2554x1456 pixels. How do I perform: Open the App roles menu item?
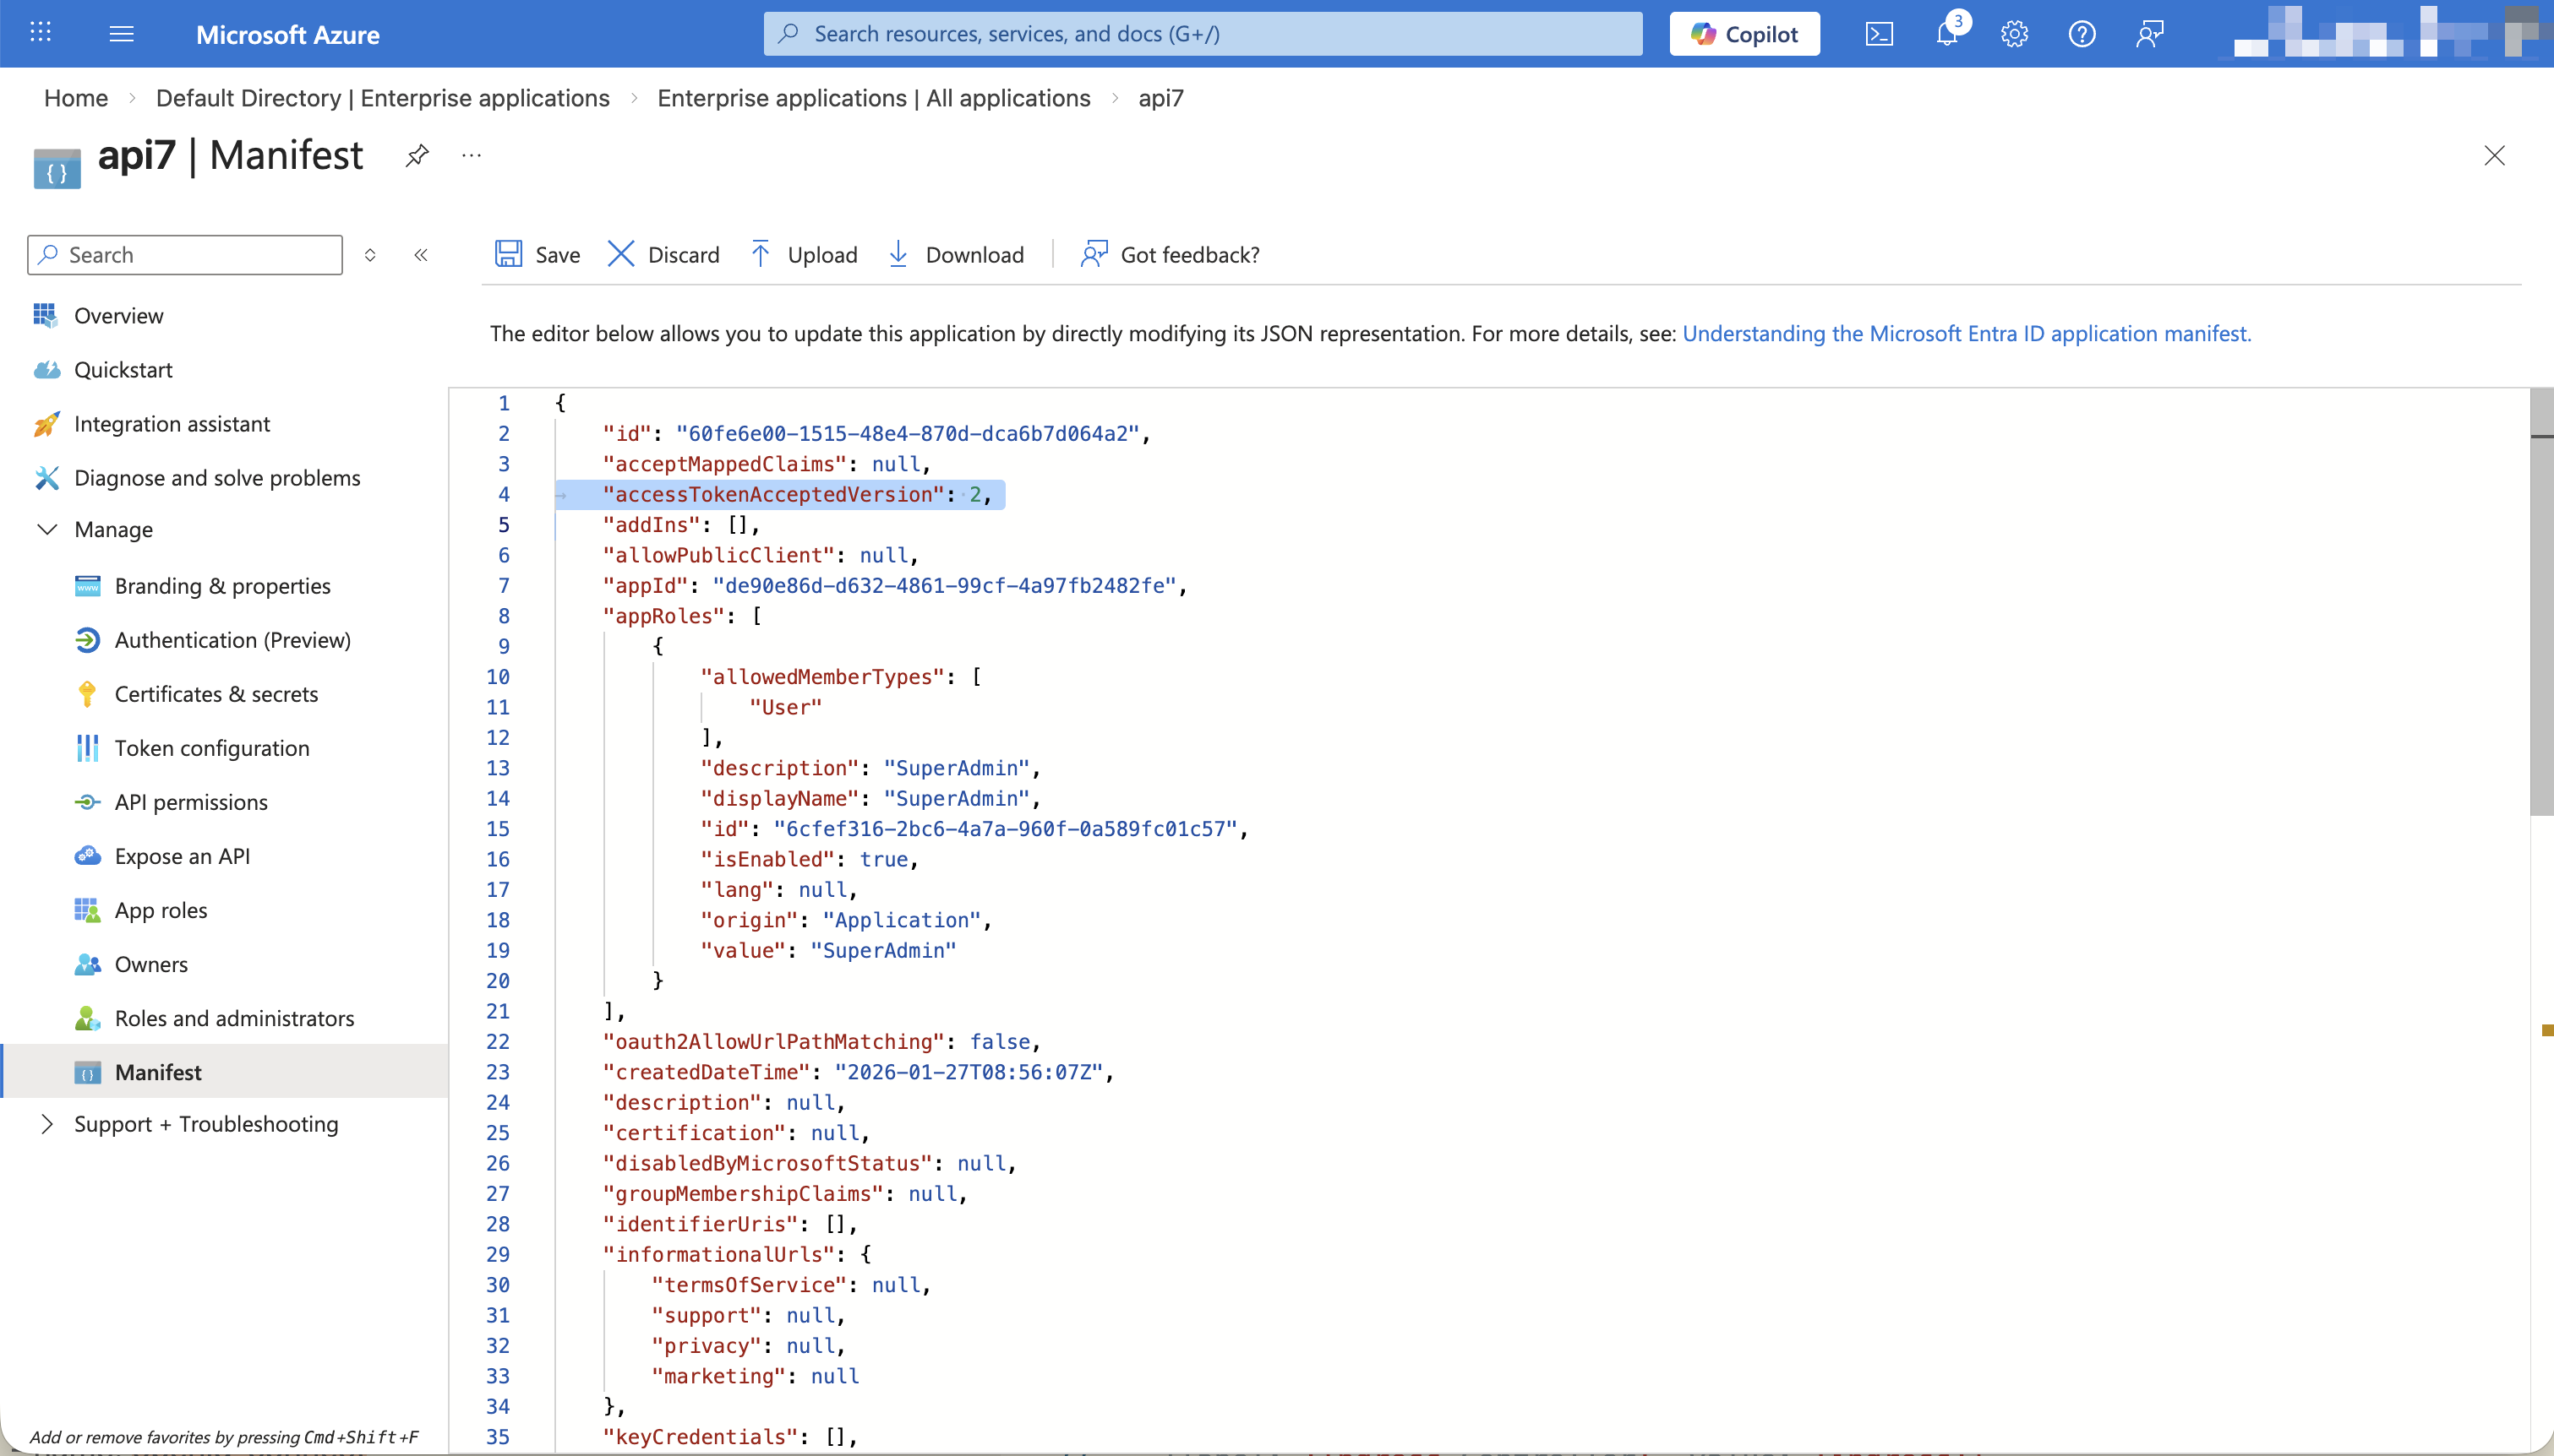[161, 910]
